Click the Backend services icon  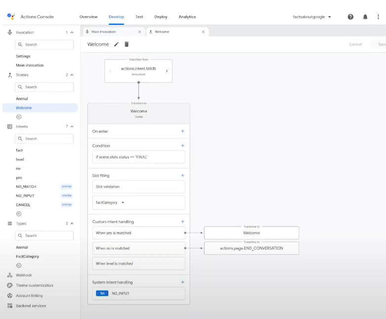(9, 306)
